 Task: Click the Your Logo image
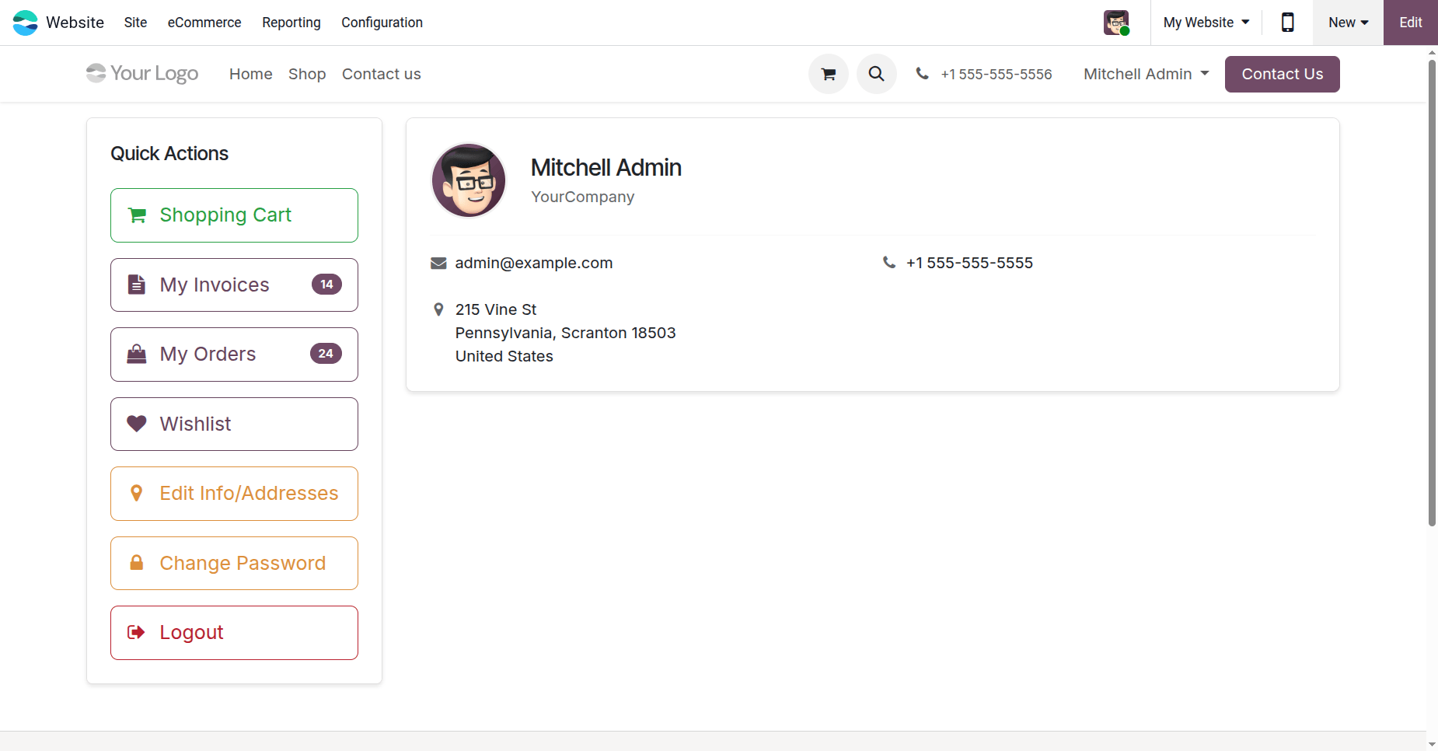[x=142, y=74]
